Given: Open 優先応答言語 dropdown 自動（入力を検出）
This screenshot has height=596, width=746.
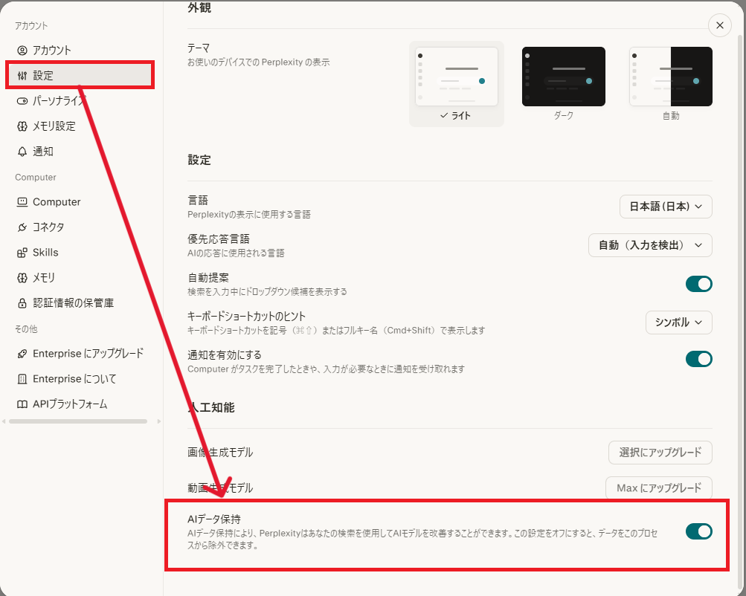Looking at the screenshot, I should pos(650,245).
